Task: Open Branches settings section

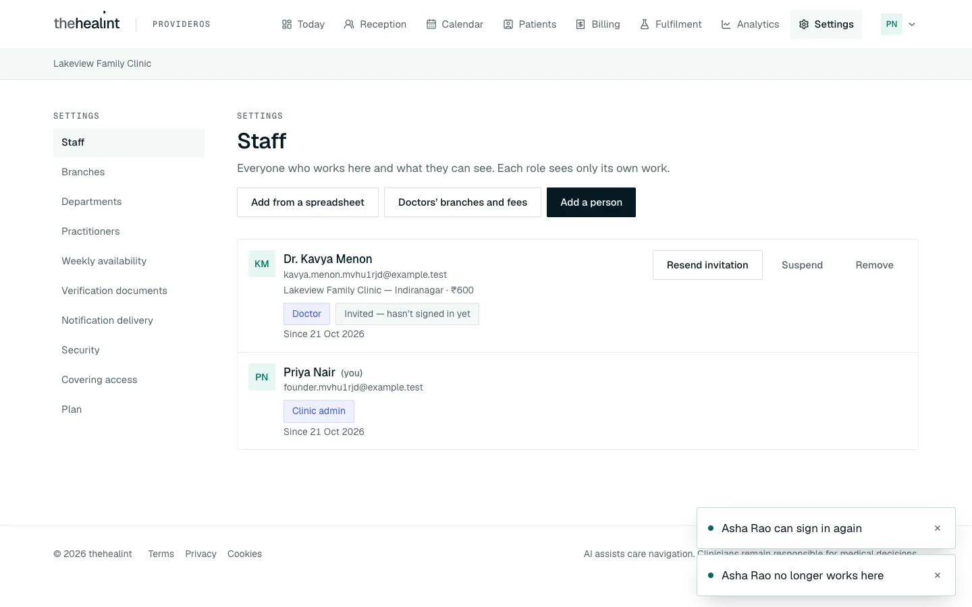Action: (x=129, y=172)
